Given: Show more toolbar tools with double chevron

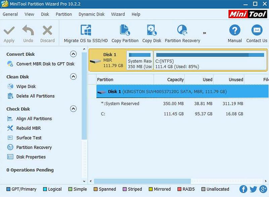Looking at the screenshot, I should point(205,33).
